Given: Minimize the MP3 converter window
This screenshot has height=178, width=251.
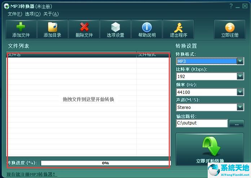Looking at the screenshot, I should 238,6.
